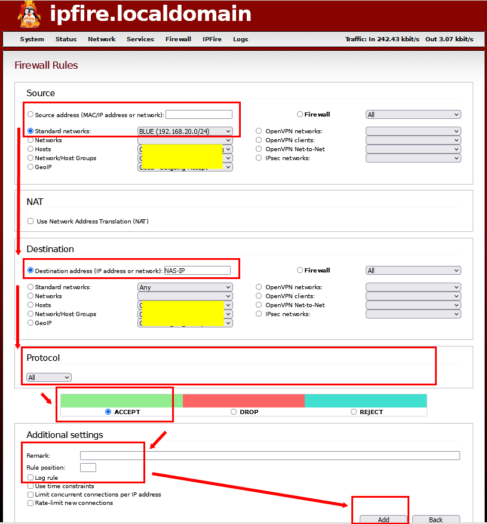This screenshot has width=487, height=524.
Task: Open the Source IPsec networks dropdown
Action: [x=413, y=158]
